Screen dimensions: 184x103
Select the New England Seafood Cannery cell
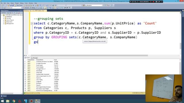(x=45, y=87)
